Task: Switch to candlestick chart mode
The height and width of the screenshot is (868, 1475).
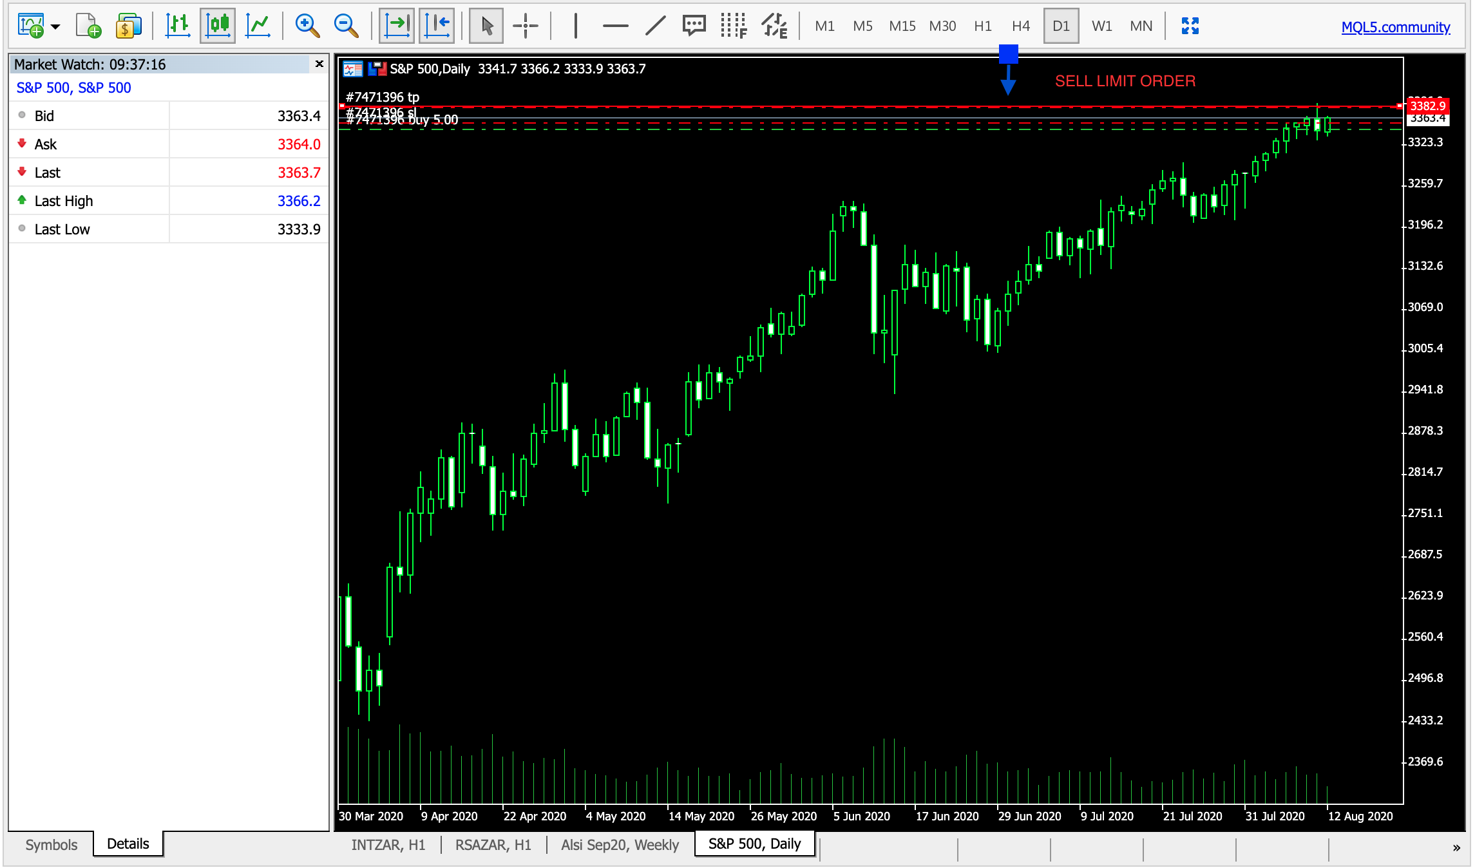Action: coord(218,26)
